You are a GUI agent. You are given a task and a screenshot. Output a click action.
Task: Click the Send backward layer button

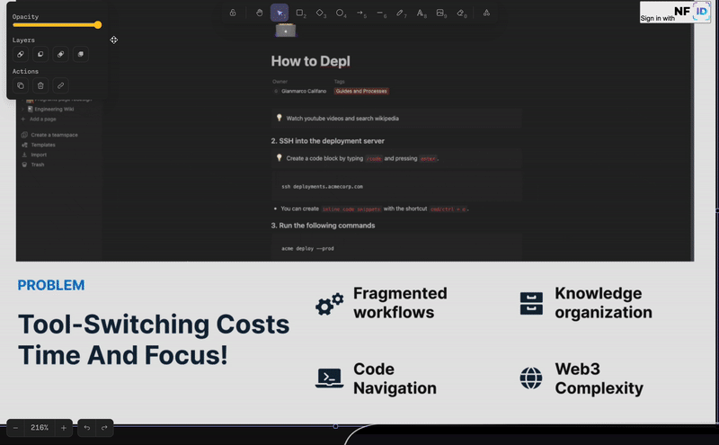click(x=40, y=54)
